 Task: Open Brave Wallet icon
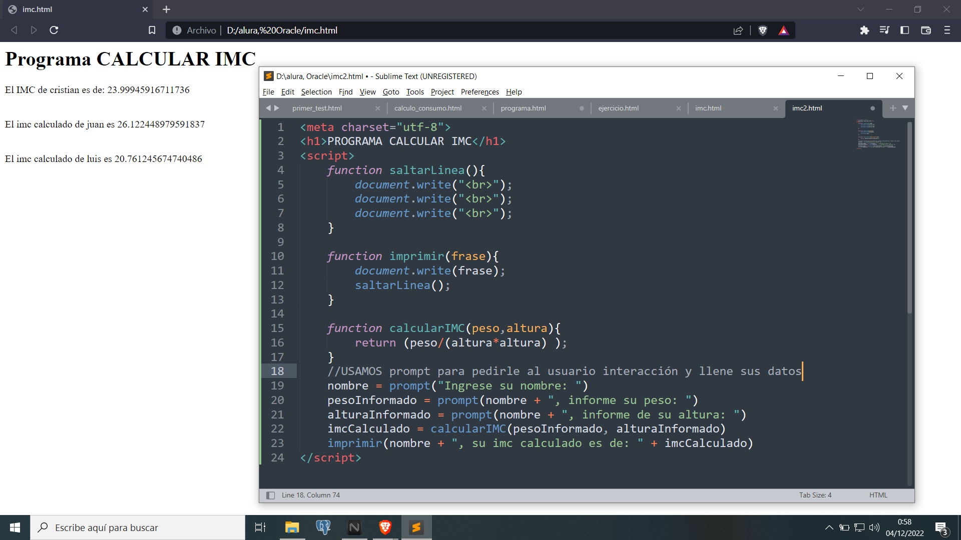click(x=926, y=30)
